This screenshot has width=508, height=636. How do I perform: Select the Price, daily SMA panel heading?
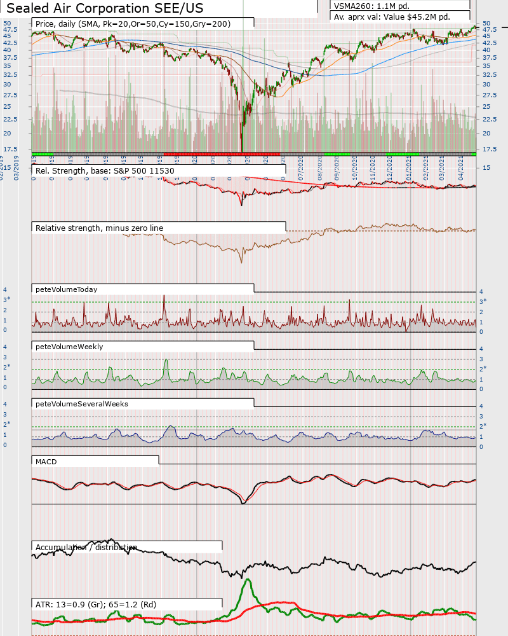133,24
